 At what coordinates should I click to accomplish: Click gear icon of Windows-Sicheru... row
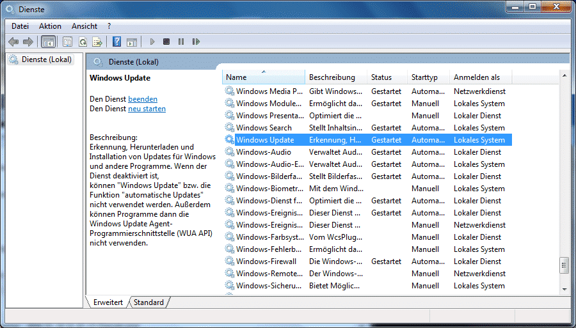coord(230,285)
